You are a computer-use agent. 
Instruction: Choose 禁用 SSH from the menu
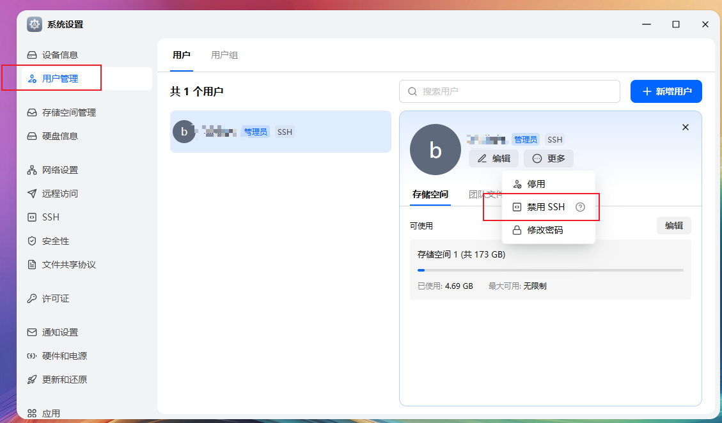point(549,207)
